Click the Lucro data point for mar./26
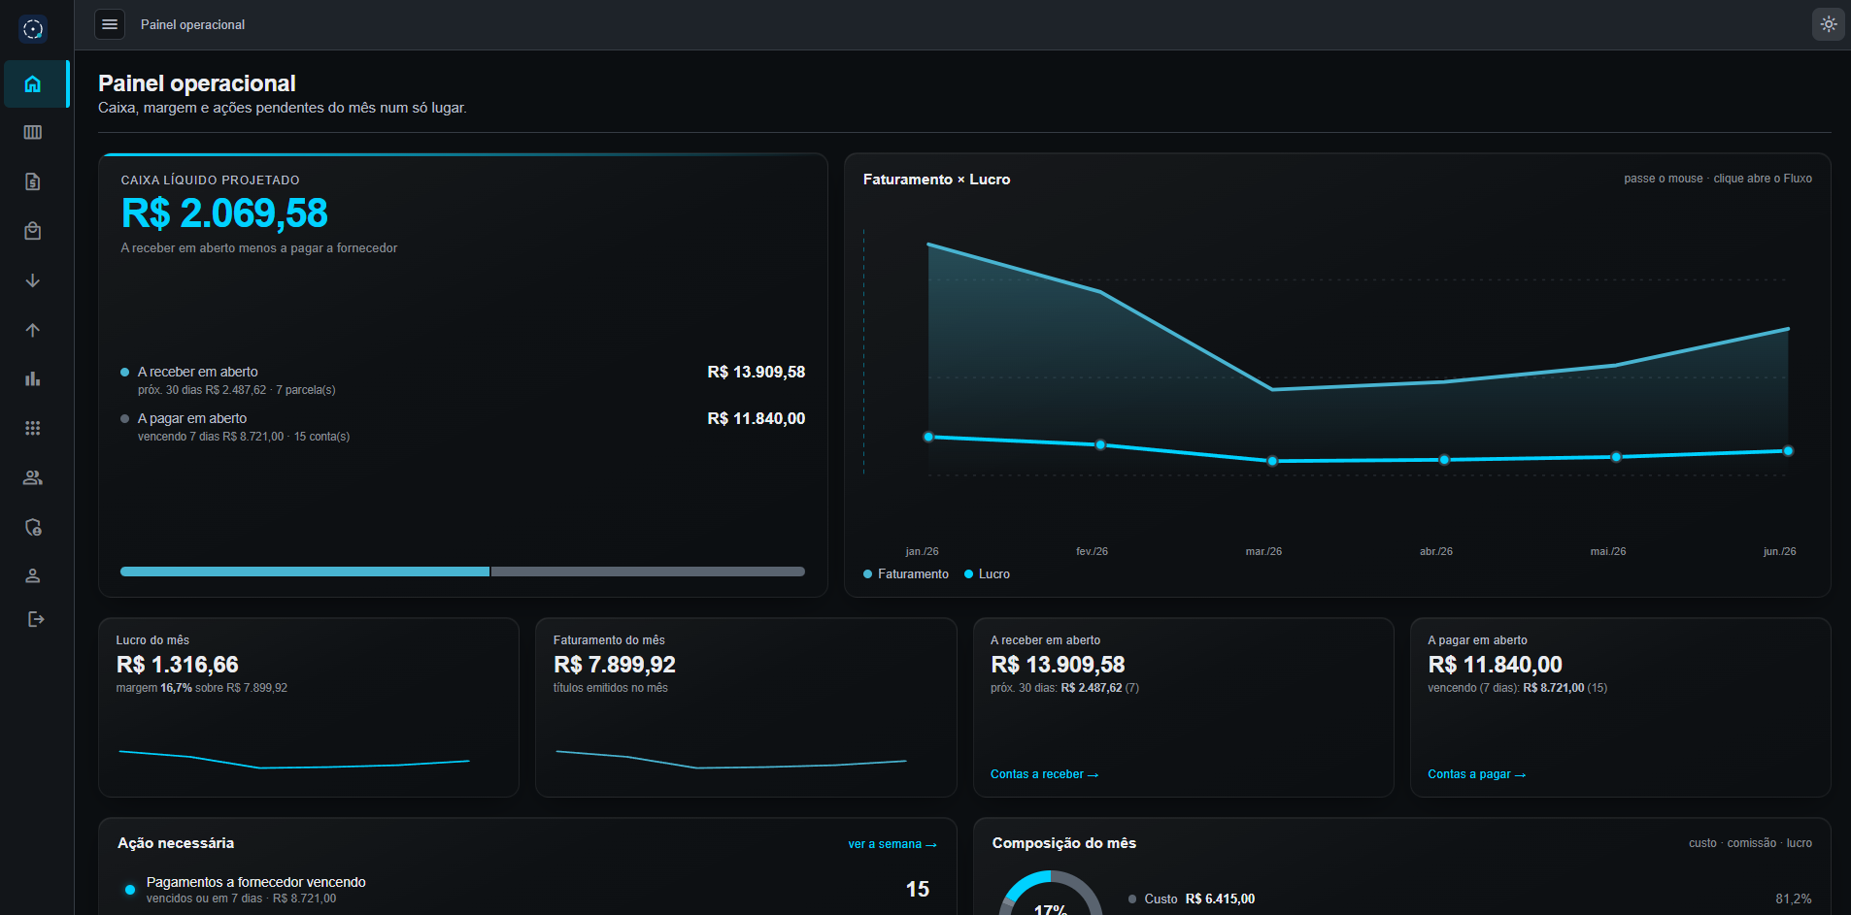1851x915 pixels. pos(1272,461)
